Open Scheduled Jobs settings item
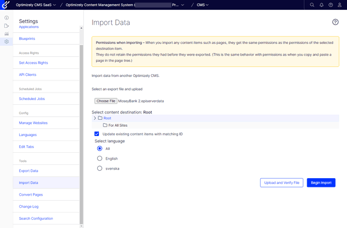347x228 pixels. pos(32,99)
